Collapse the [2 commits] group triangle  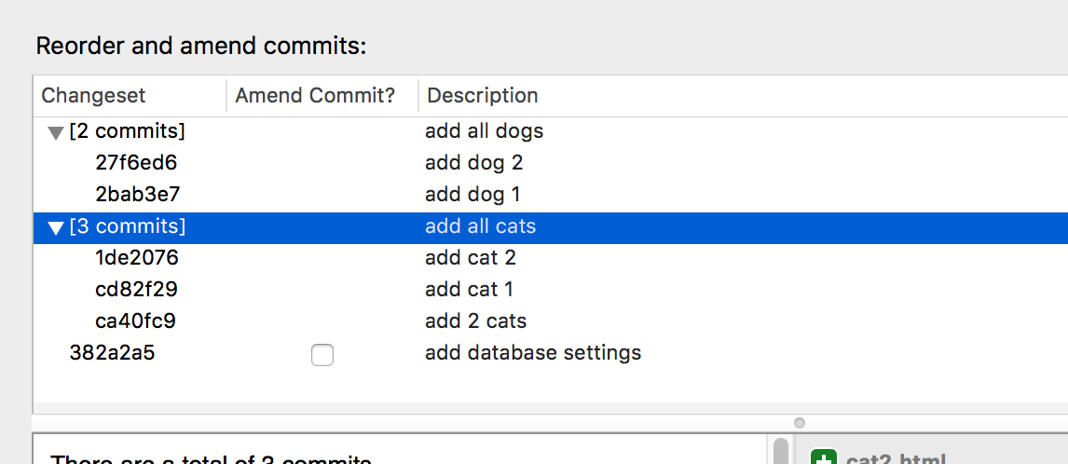click(56, 133)
